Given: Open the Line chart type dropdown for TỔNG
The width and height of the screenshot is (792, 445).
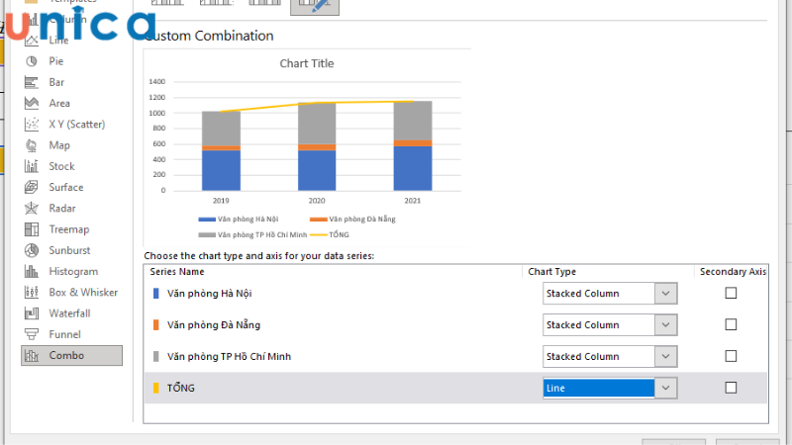Looking at the screenshot, I should coord(666,388).
